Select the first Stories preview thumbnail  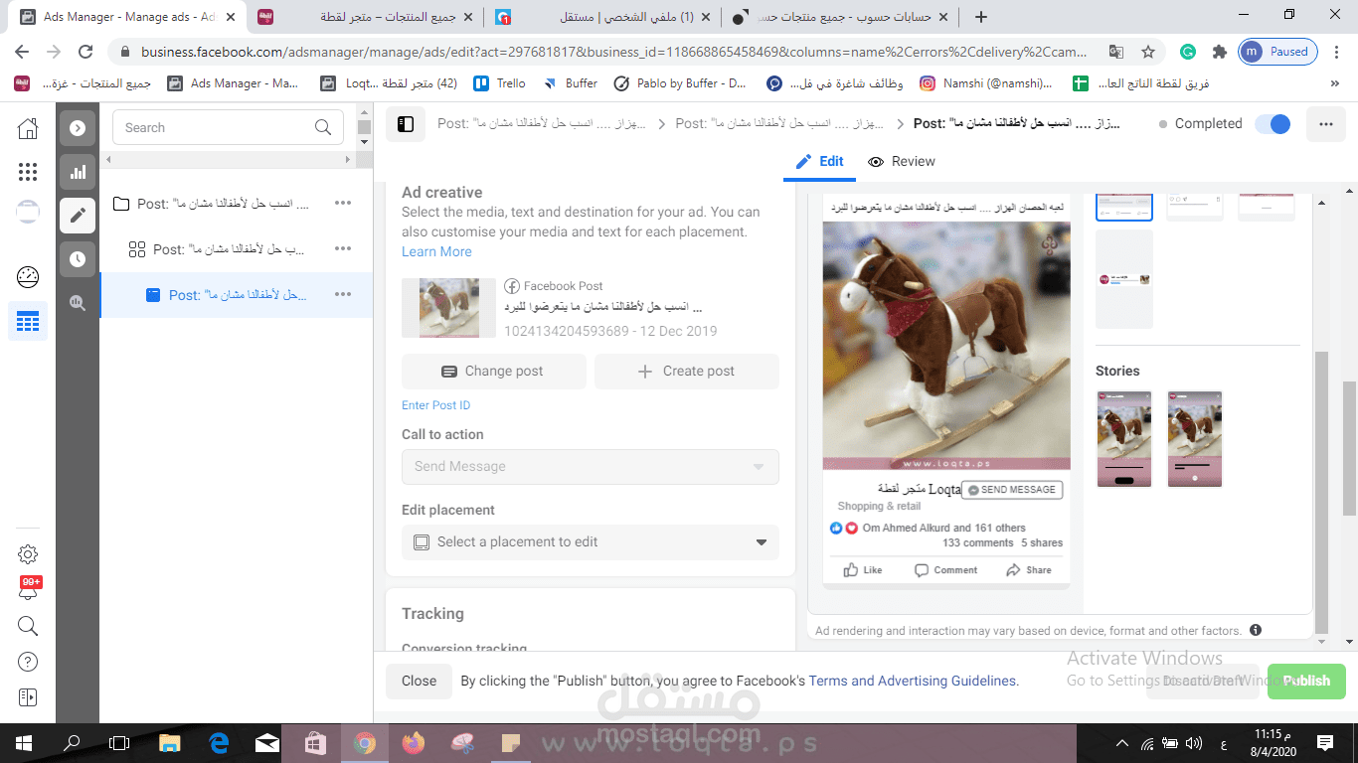1124,439
